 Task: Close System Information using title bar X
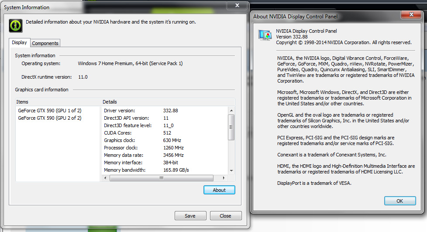click(x=237, y=5)
